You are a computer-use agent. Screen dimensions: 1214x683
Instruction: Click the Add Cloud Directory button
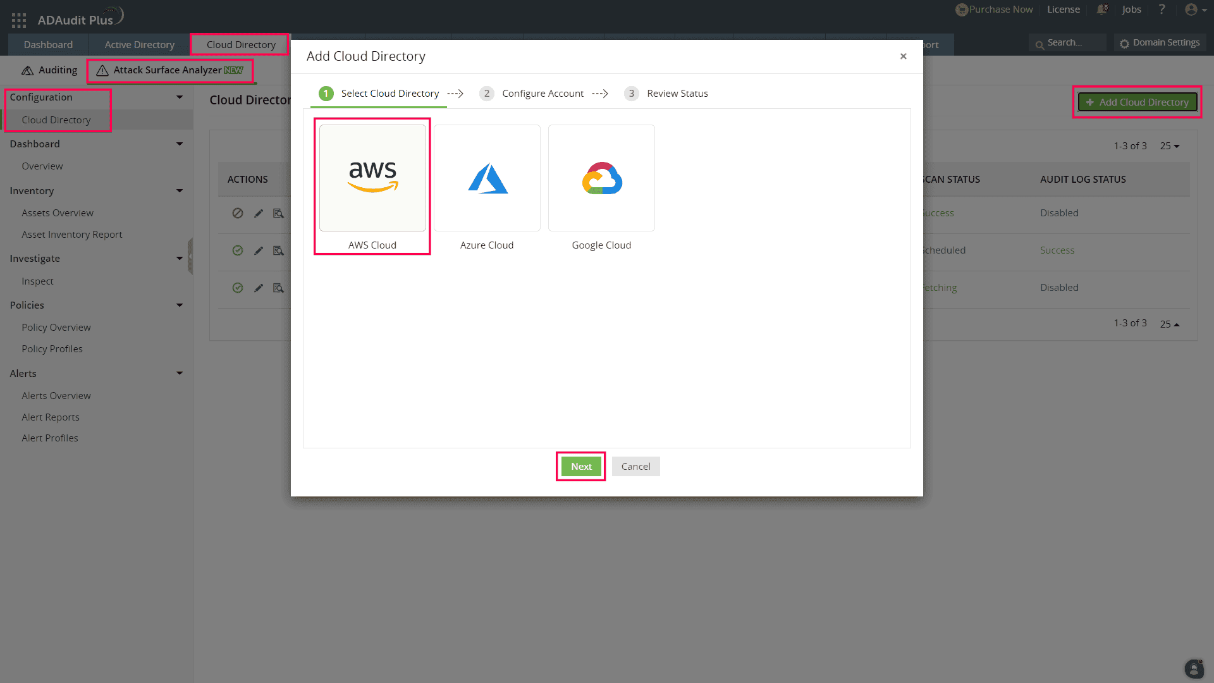click(x=1136, y=102)
